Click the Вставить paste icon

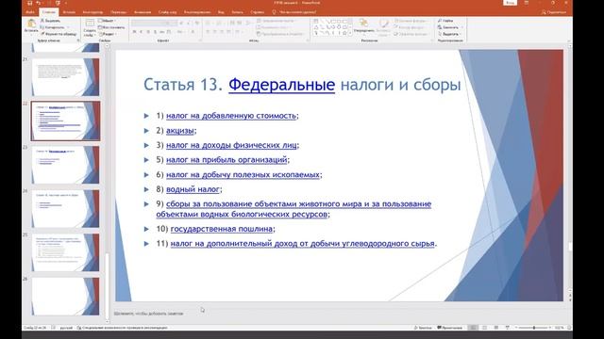pyautogui.click(x=31, y=24)
